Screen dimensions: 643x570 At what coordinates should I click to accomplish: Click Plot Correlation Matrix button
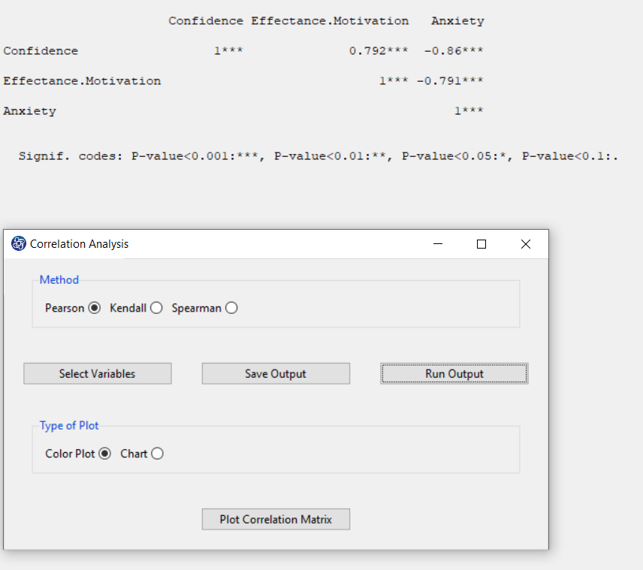tap(276, 519)
